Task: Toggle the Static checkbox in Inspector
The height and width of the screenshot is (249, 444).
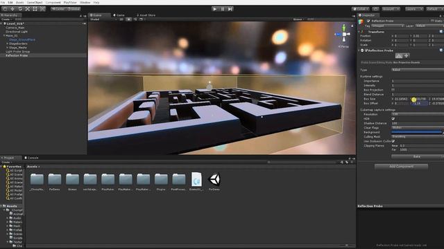Action: pyautogui.click(x=432, y=21)
